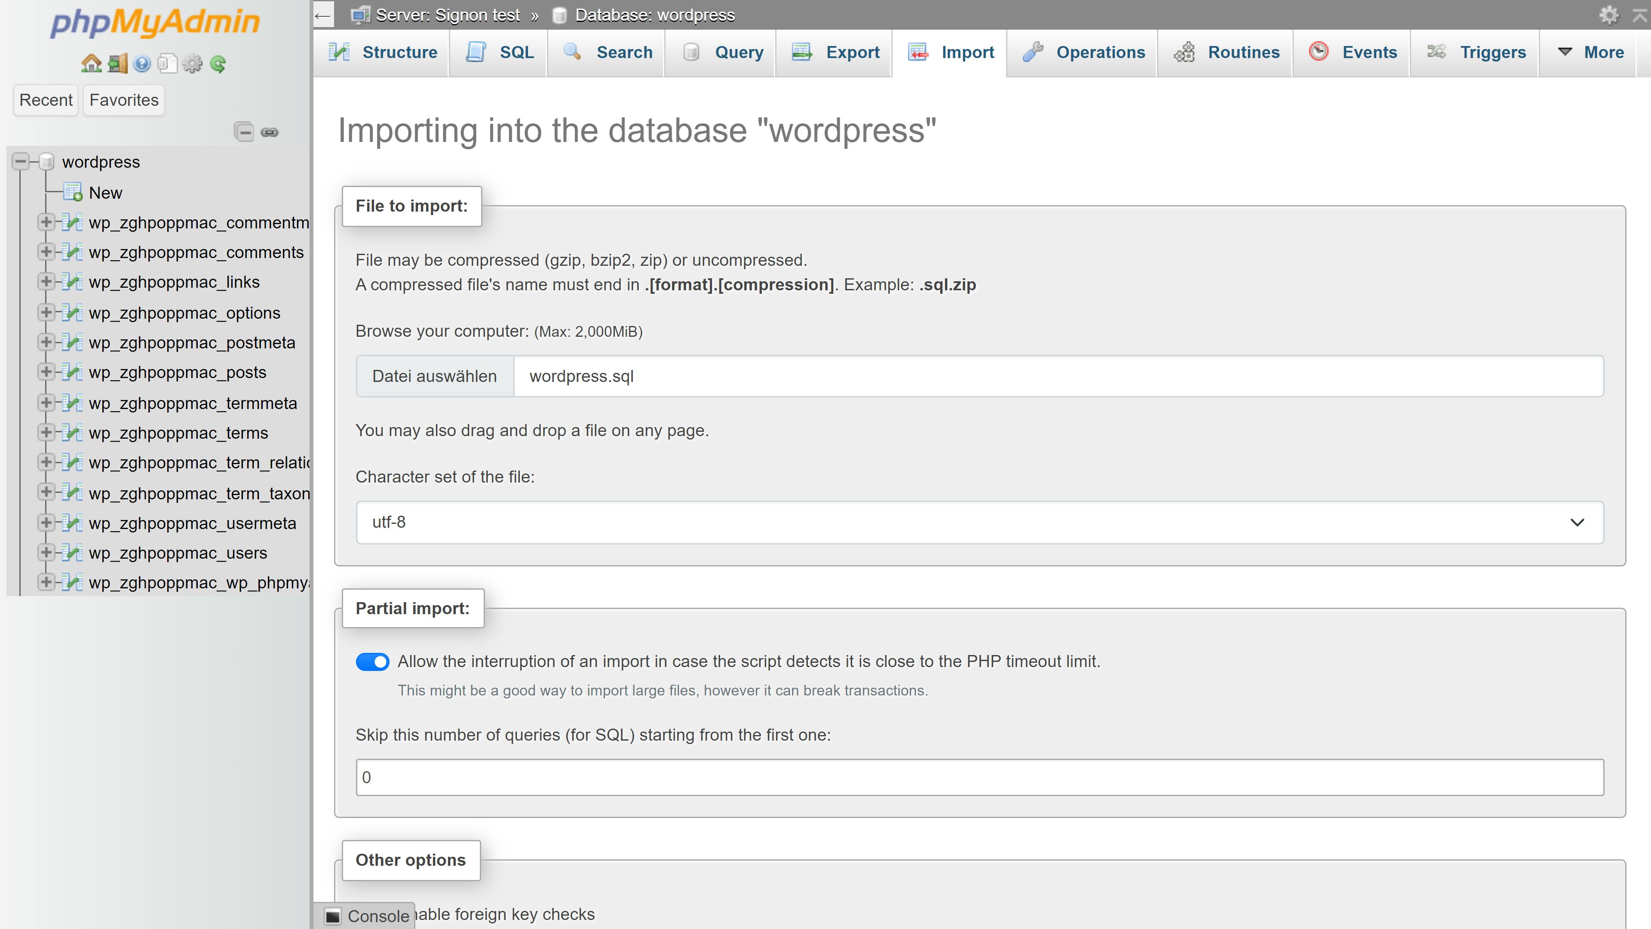Log out using the exit door icon
The image size is (1651, 929).
point(117,64)
